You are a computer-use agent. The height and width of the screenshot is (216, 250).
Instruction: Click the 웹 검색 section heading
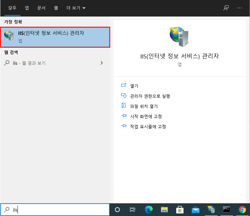coord(11,52)
